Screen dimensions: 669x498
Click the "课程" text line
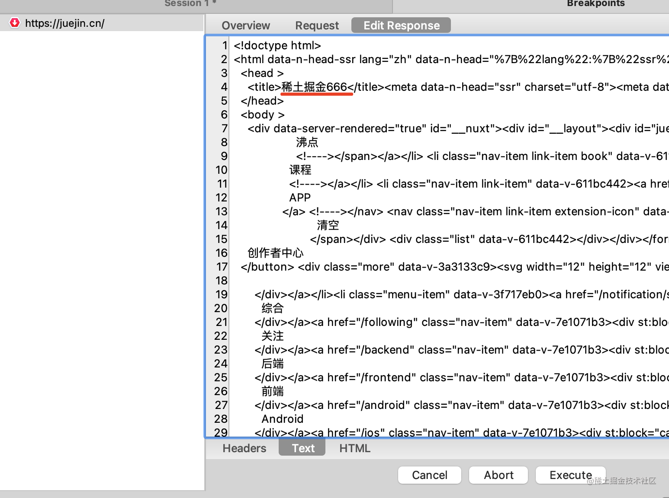click(300, 170)
